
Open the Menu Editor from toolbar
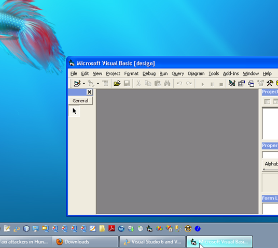(x=105, y=83)
